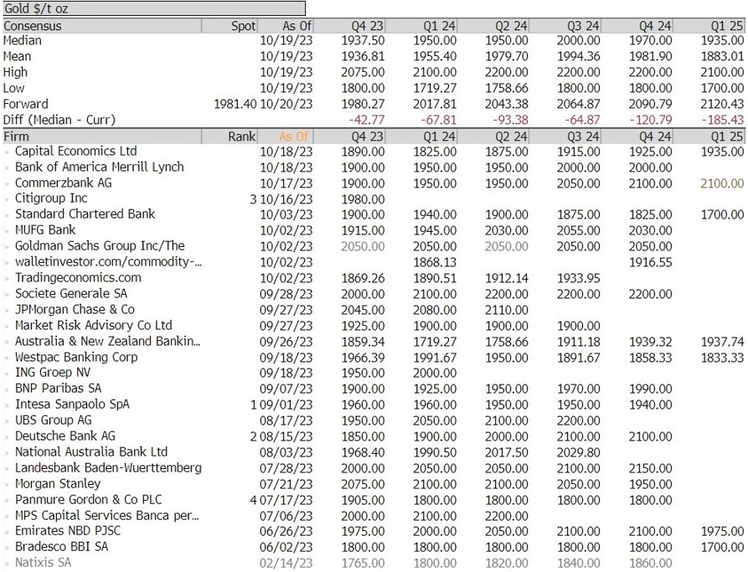Click the Rank column header
Screen dimensions: 748x572
pos(242,137)
